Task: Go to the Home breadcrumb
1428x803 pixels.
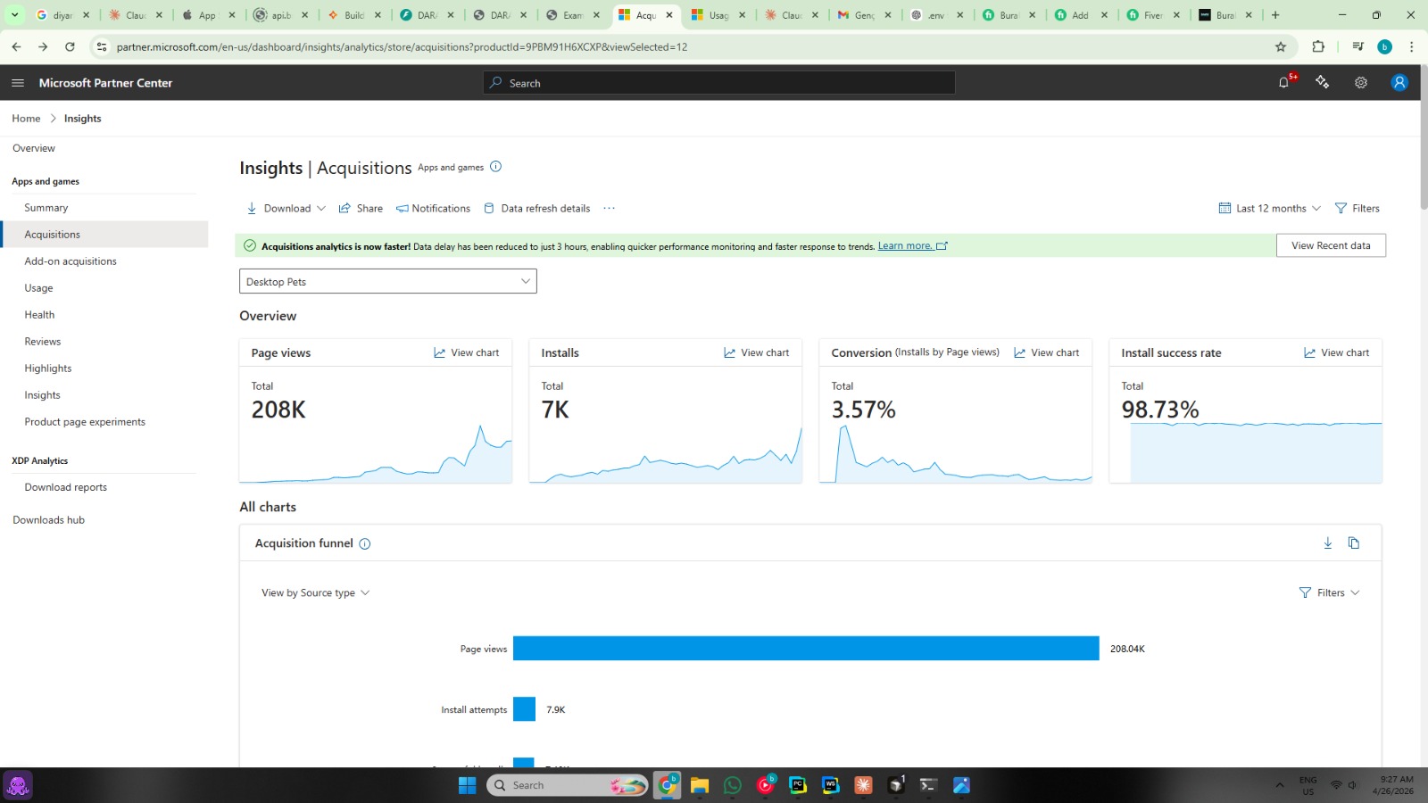Action: 26,119
